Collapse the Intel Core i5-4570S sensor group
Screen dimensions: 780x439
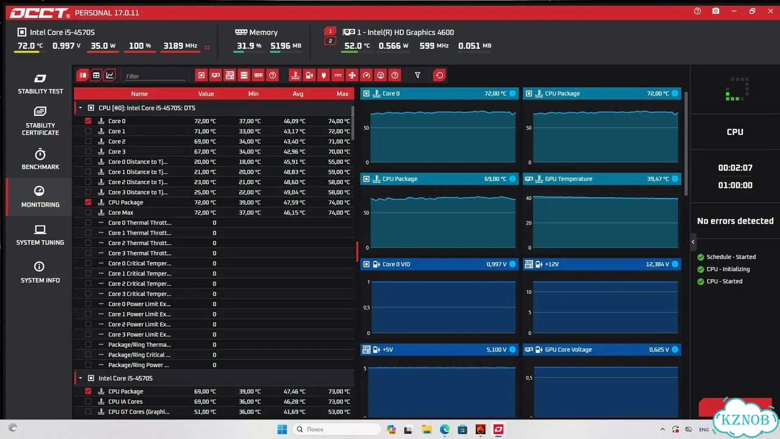point(80,378)
